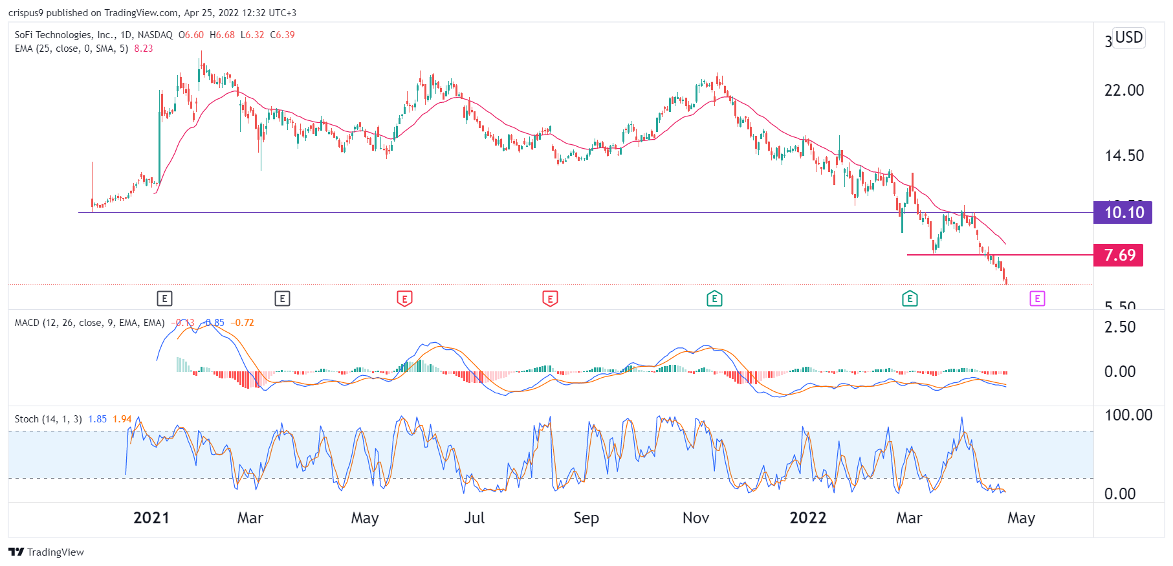Click the green earnings marker near November 2021
This screenshot has width=1173, height=566.
714,298
